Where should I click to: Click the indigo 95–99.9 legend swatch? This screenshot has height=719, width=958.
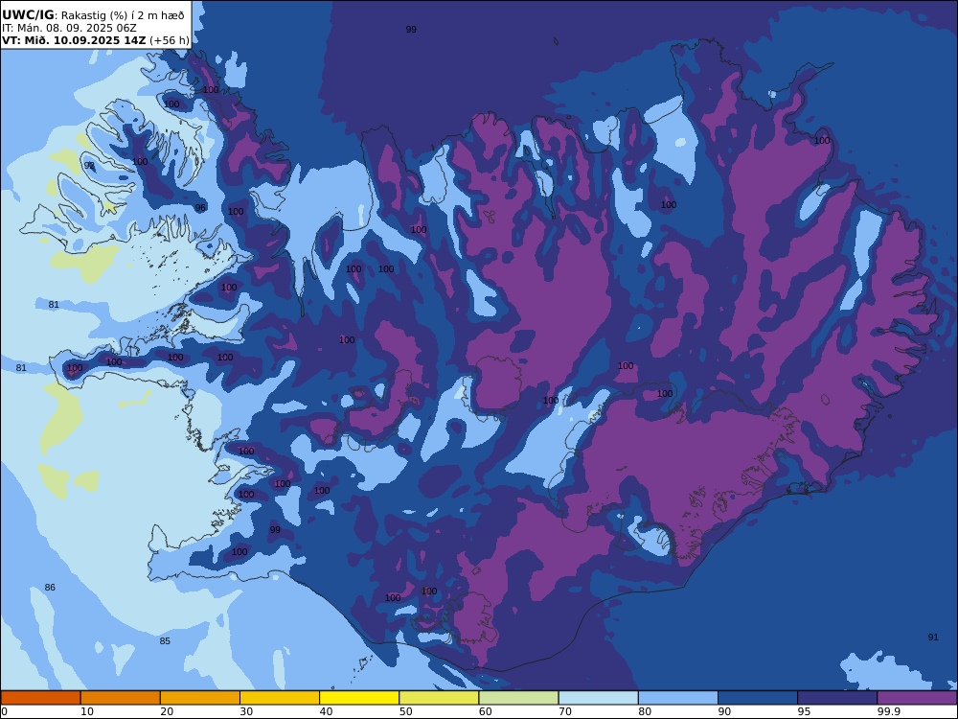(x=837, y=698)
